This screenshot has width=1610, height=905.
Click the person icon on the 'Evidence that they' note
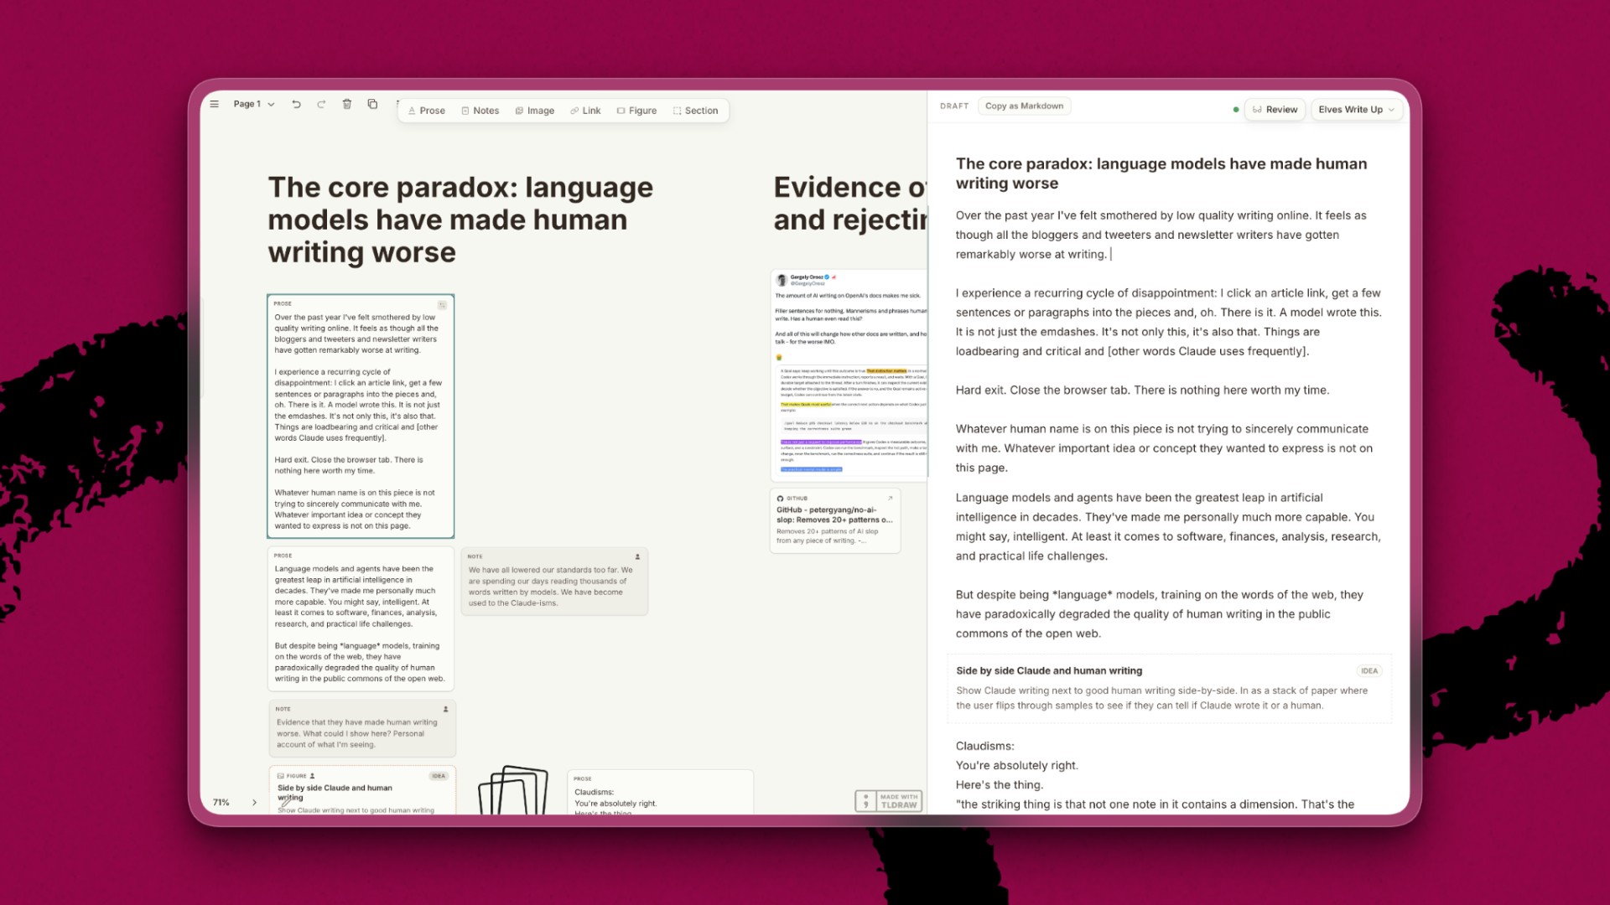click(x=445, y=710)
